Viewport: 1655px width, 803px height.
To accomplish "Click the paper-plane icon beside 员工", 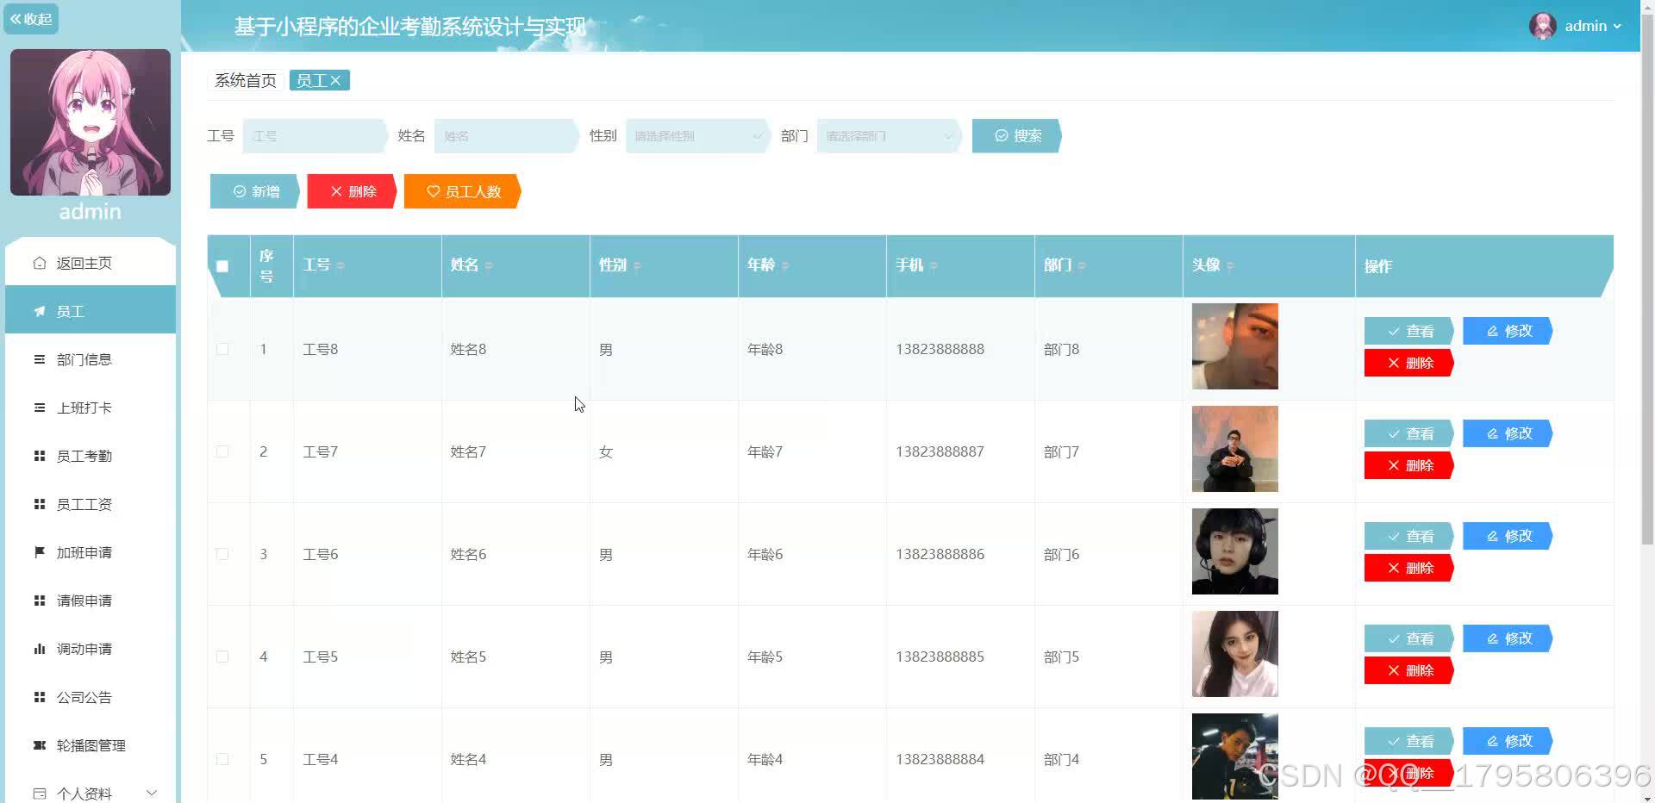I will (x=40, y=311).
